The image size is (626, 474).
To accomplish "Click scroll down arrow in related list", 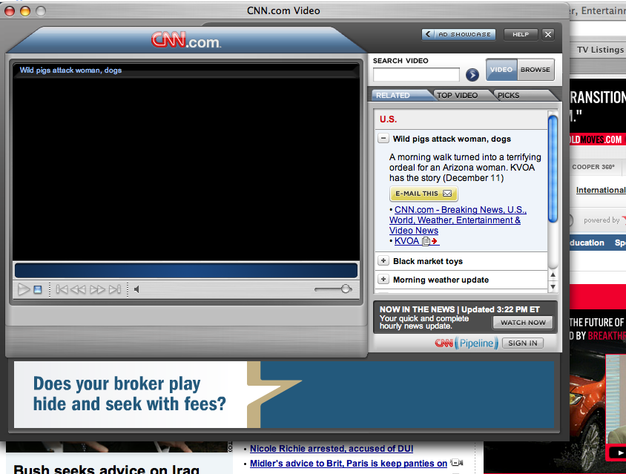I will (x=553, y=286).
